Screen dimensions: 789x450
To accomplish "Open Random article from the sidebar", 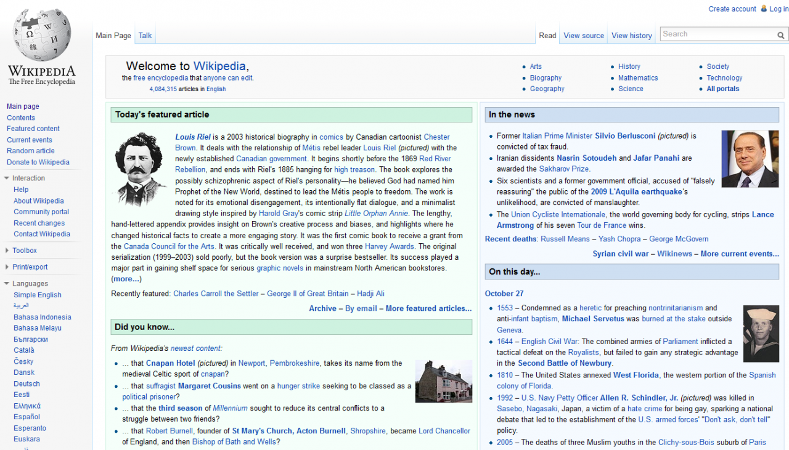I will click(31, 151).
